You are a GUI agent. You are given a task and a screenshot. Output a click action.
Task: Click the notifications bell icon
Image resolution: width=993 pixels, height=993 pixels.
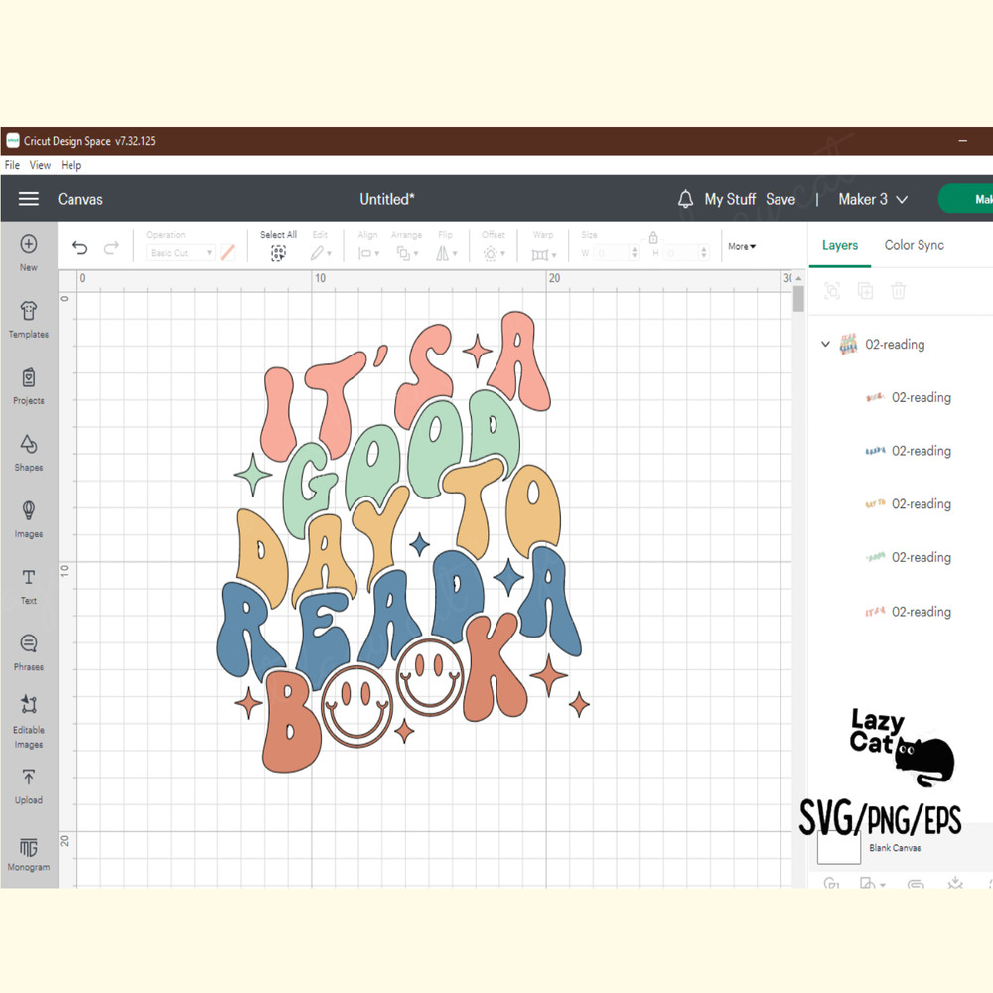click(x=685, y=199)
